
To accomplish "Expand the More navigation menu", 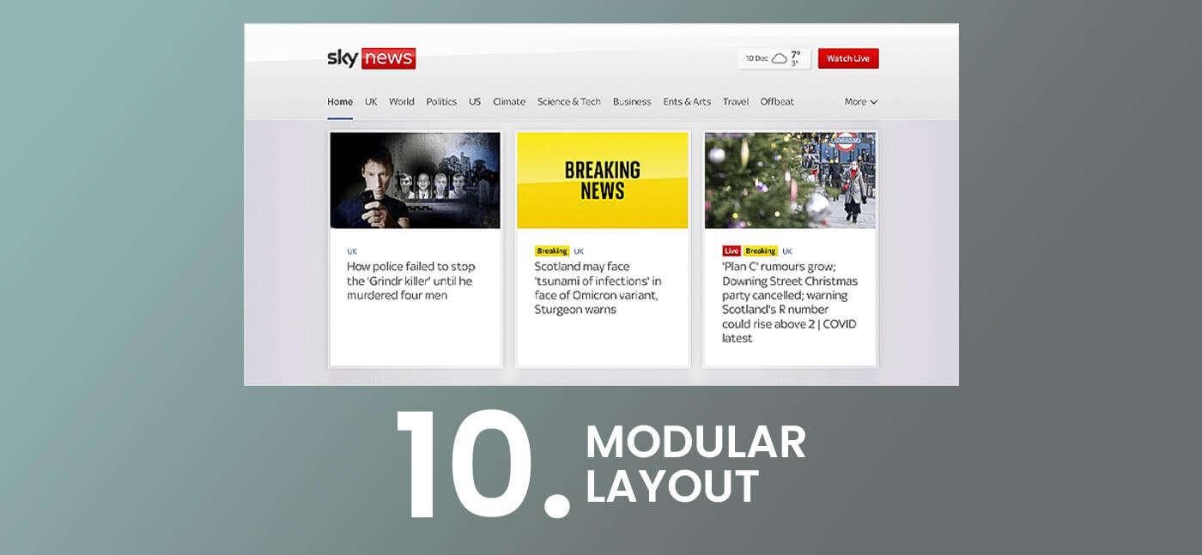I will [854, 101].
